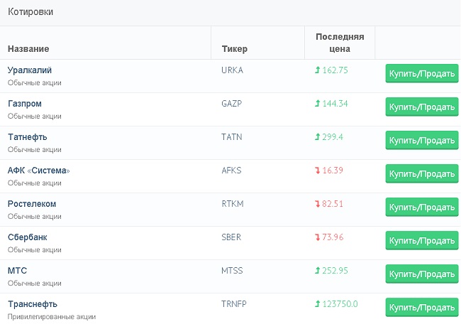Click the price 123750.0
The width and height of the screenshot is (461, 324).
340,304
